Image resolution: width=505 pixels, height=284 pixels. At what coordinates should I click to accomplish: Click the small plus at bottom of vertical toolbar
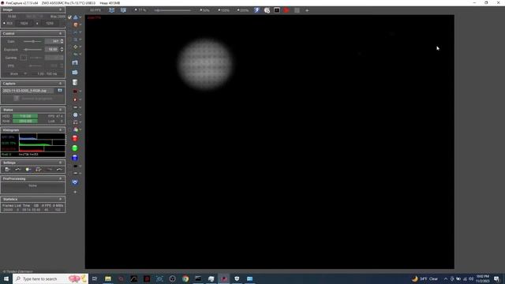75,192
